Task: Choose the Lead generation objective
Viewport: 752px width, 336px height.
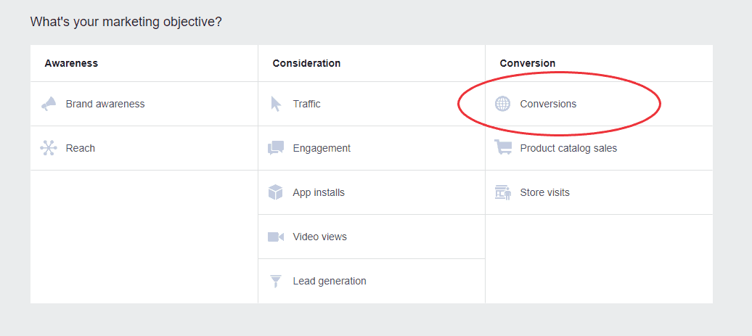Action: [330, 282]
